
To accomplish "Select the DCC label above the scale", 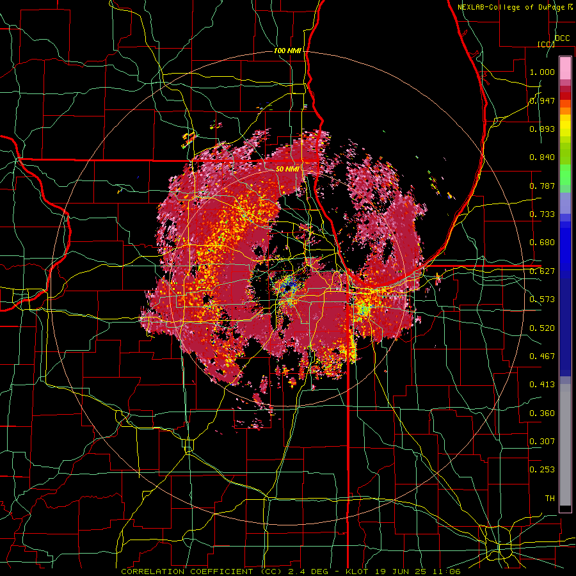I will click(562, 38).
